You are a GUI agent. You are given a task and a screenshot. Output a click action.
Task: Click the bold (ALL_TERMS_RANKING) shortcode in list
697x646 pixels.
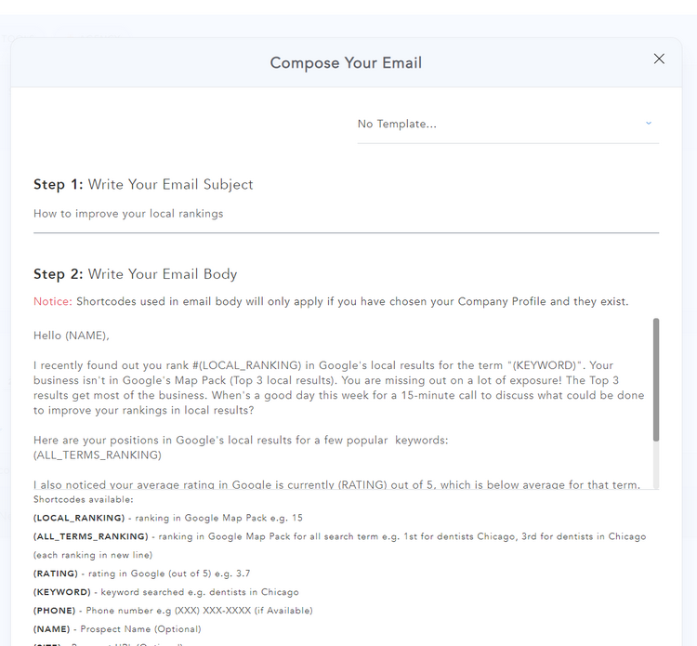pos(91,536)
